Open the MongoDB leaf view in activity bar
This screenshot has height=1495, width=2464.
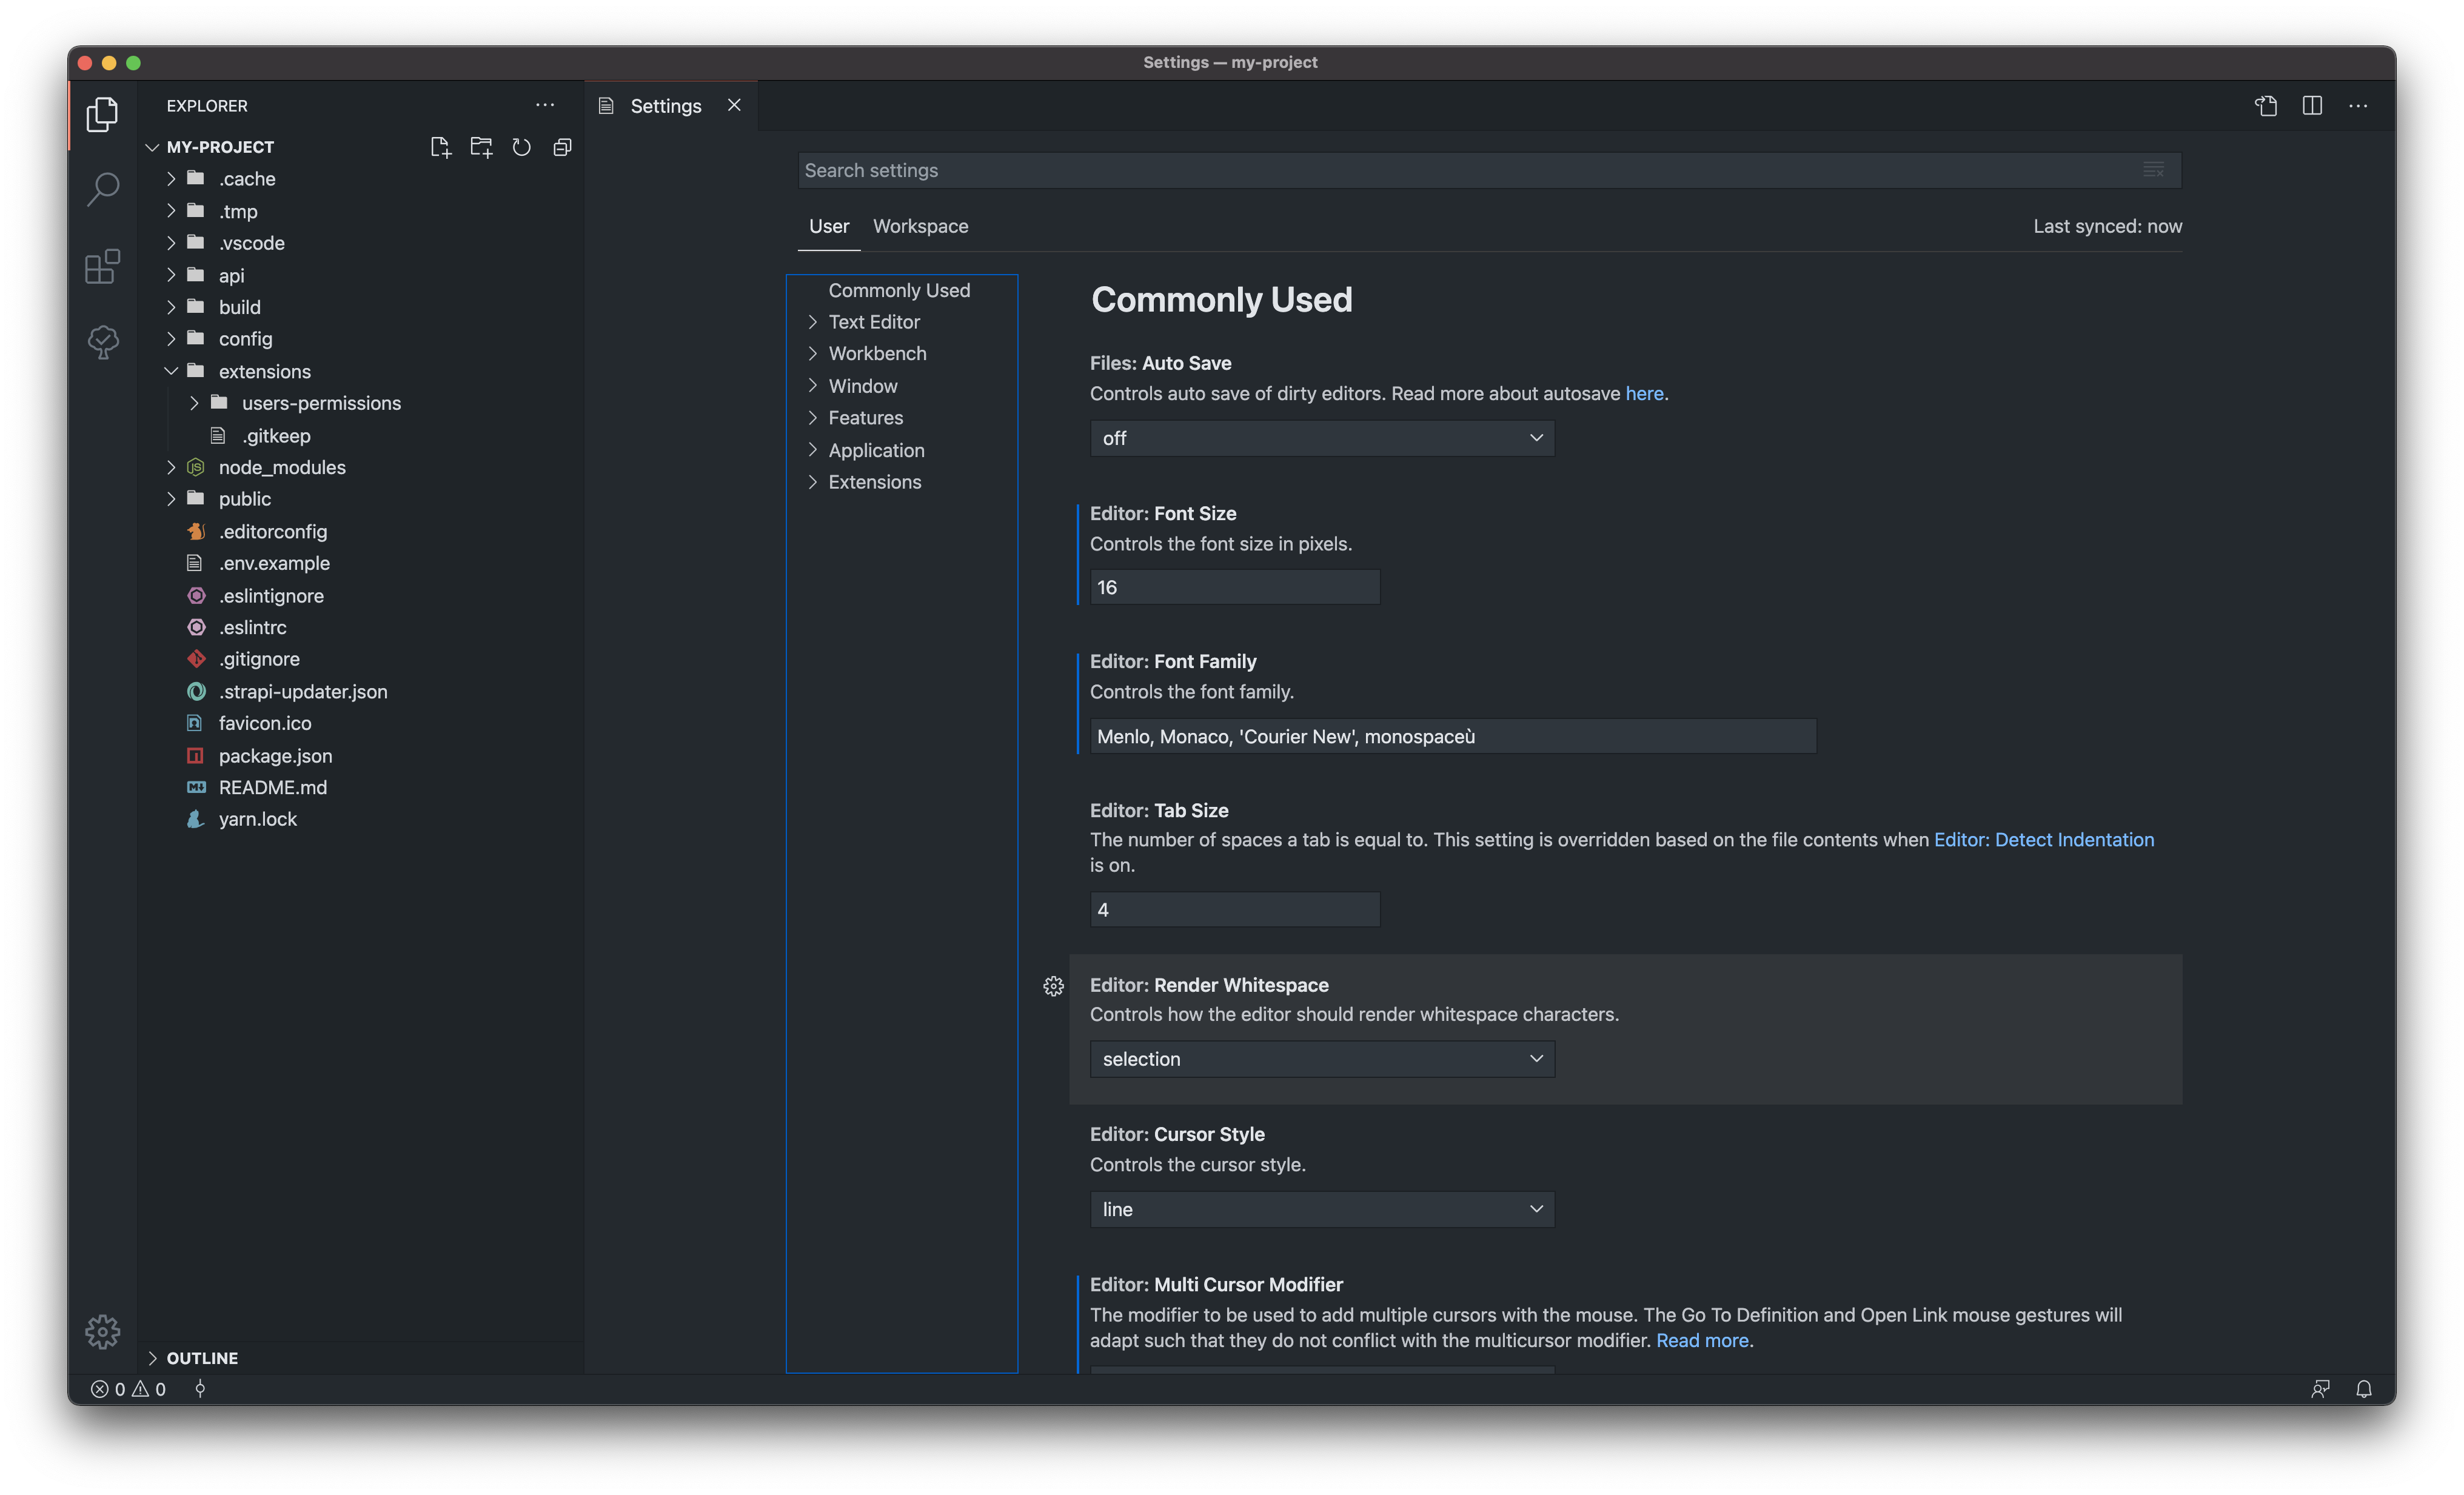[x=102, y=343]
